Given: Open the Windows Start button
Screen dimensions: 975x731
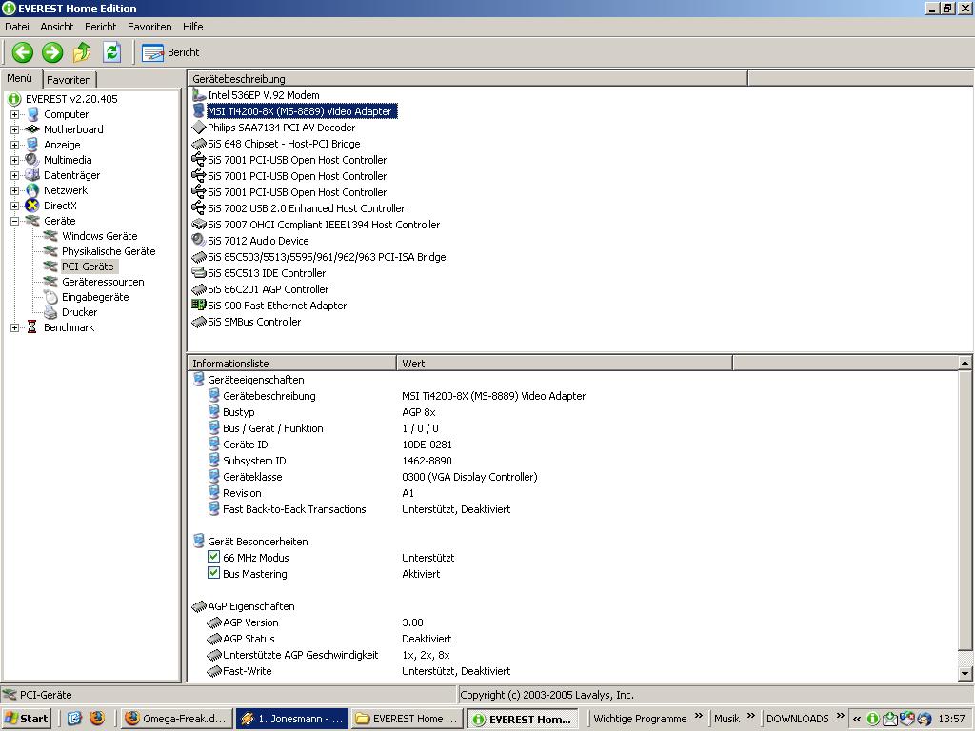Looking at the screenshot, I should 27,719.
